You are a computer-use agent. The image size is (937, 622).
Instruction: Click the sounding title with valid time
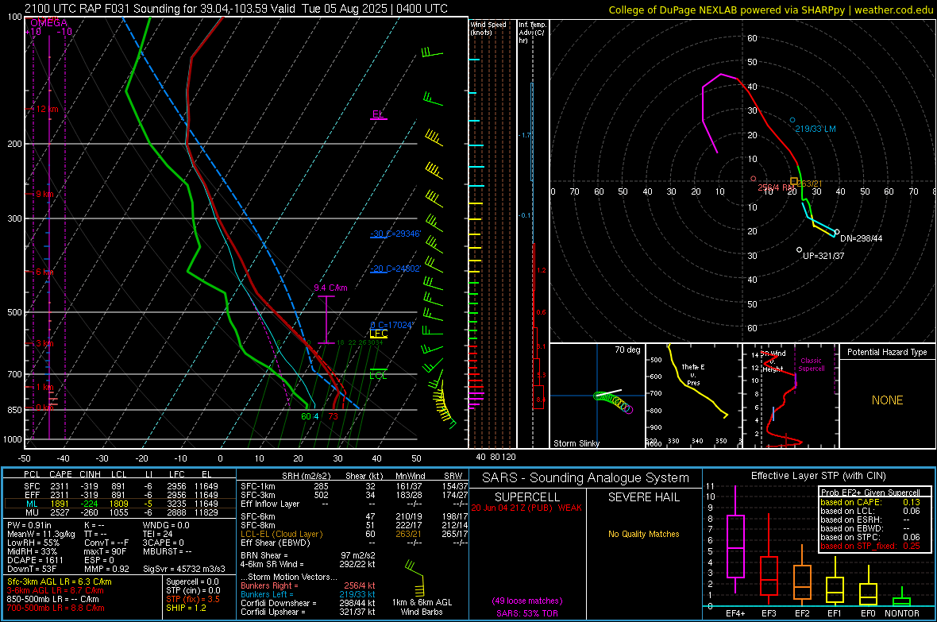[236, 9]
